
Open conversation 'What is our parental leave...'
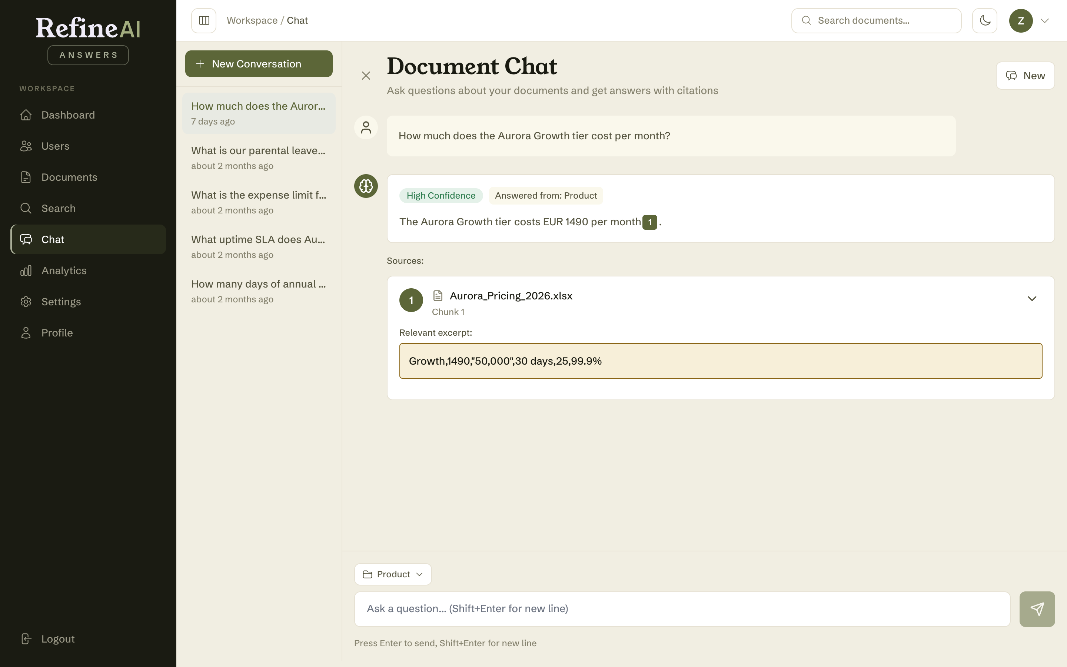(259, 157)
